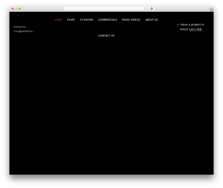
Task: Open the browser extension icon beside address bar
Action: [152, 8]
